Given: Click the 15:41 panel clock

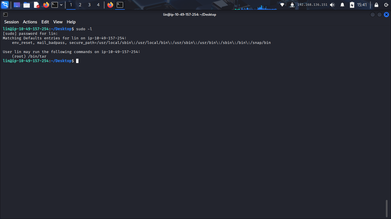Looking at the screenshot, I should point(362,5).
